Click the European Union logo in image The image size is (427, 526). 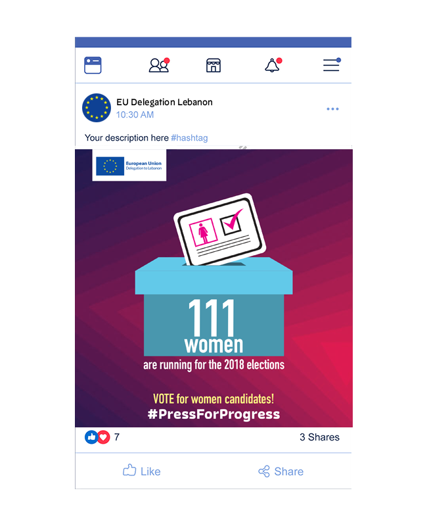(x=129, y=166)
